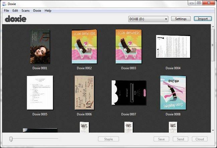Open the Edit menu
217x148 pixels.
[x=15, y=11]
